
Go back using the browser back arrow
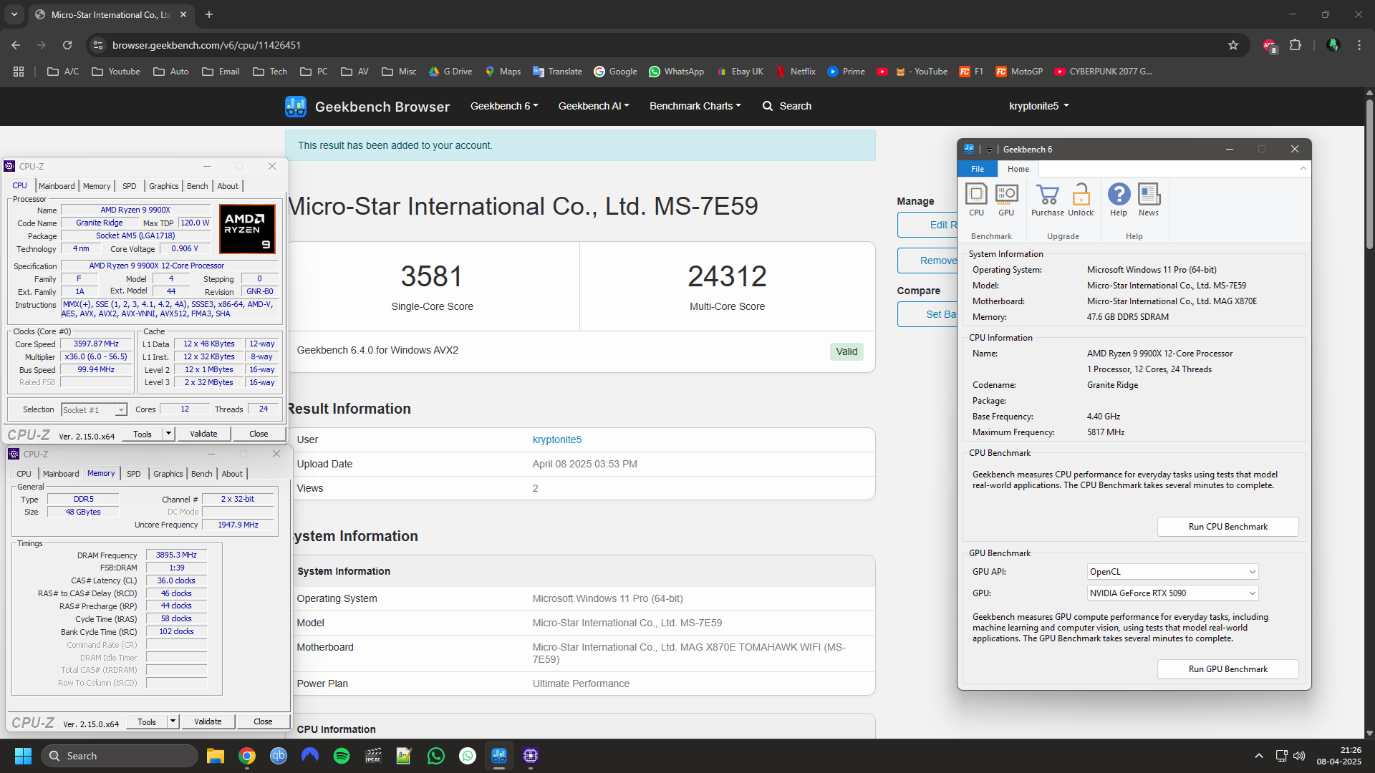(x=16, y=45)
